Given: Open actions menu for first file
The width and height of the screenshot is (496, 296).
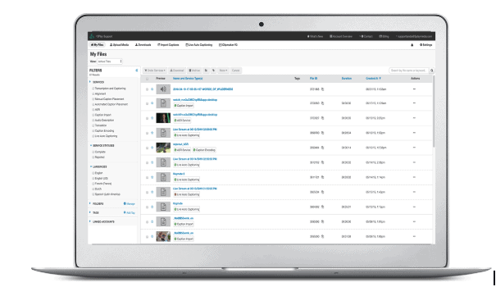Looking at the screenshot, I should coord(414,89).
